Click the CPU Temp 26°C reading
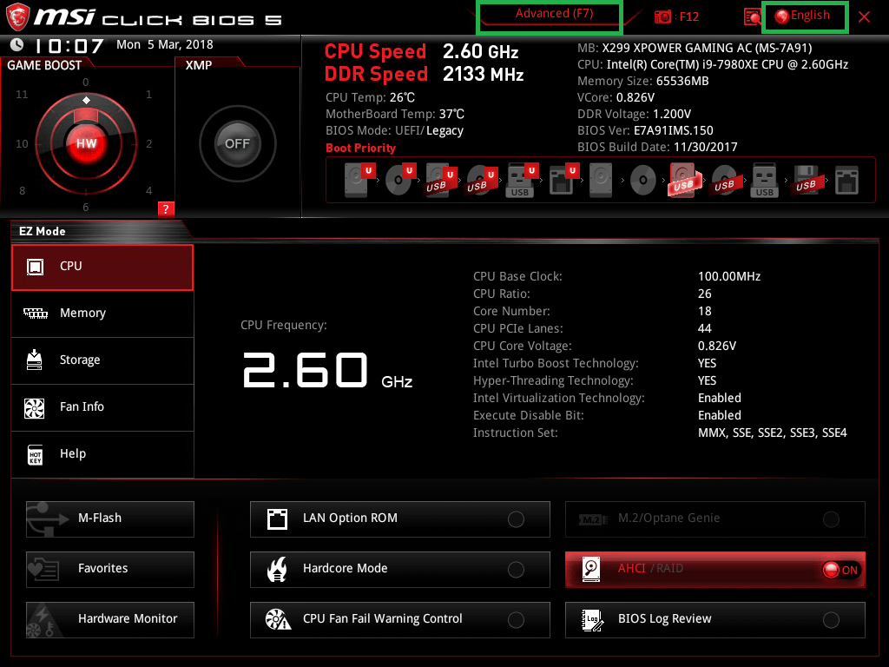 coord(370,97)
